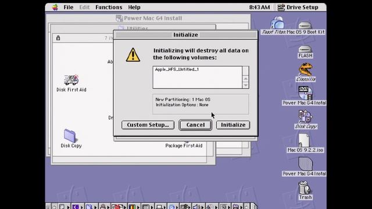The height and width of the screenshot is (209, 372).
Task: Open the Edit menu
Action: 84,8
